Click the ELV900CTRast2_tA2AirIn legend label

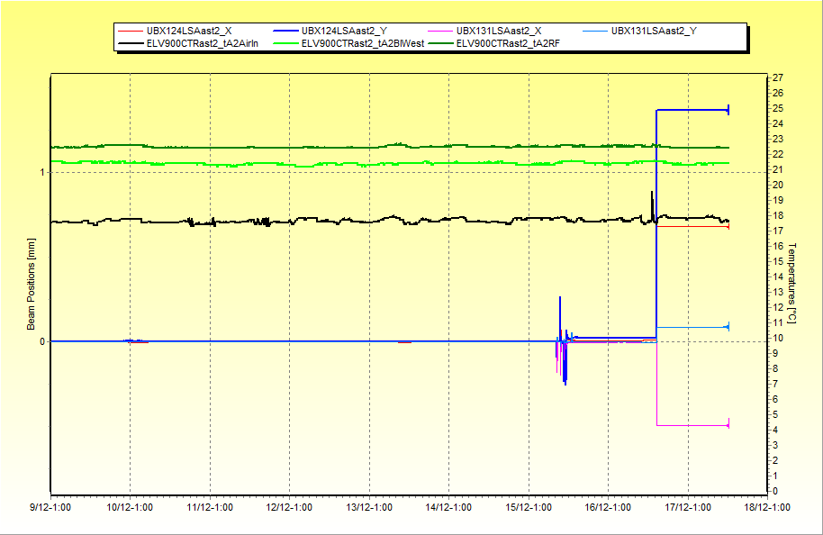point(203,42)
